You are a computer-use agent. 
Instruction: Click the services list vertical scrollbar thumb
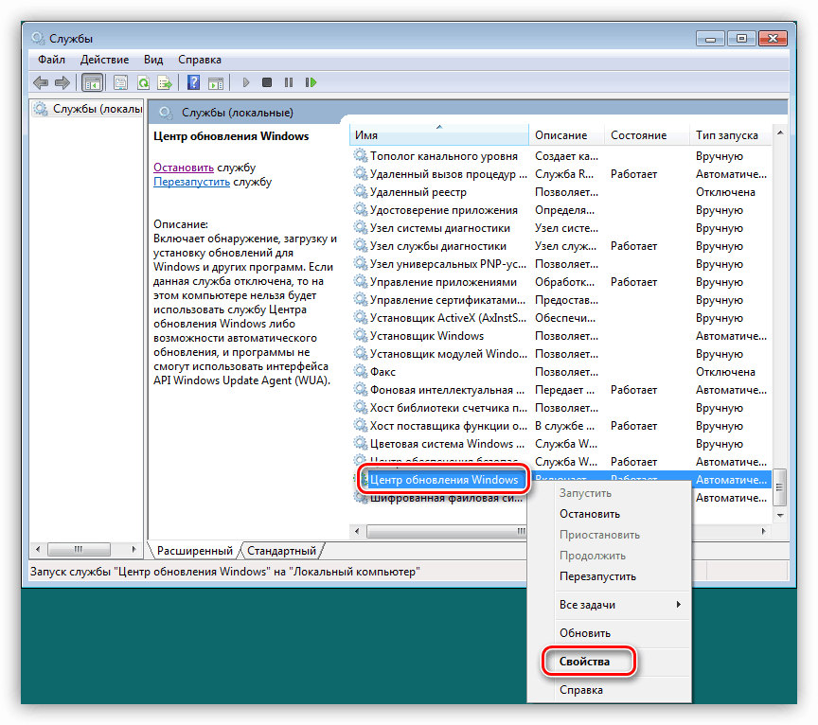click(780, 486)
